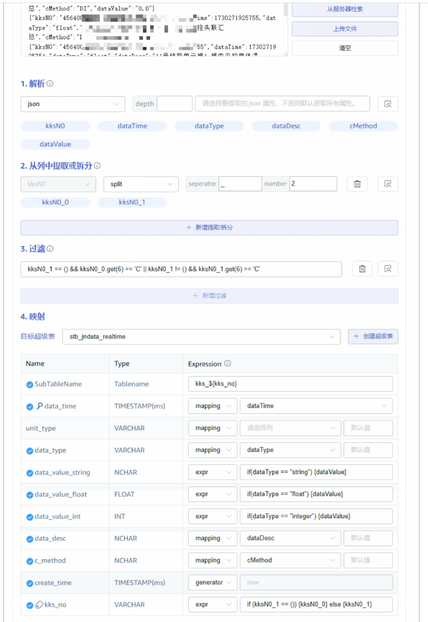Click info icon beside Expression column header
This screenshot has width=428, height=622.
227,364
